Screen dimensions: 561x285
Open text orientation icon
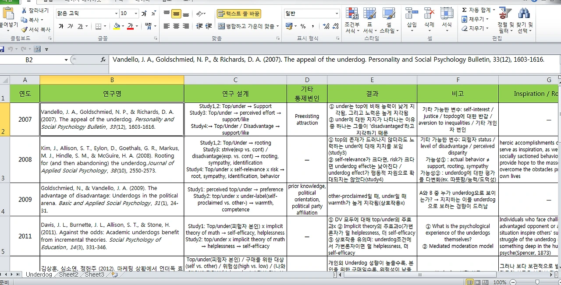(200, 14)
